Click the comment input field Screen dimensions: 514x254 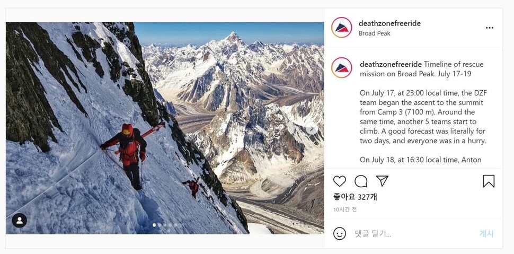pyautogui.click(x=413, y=234)
